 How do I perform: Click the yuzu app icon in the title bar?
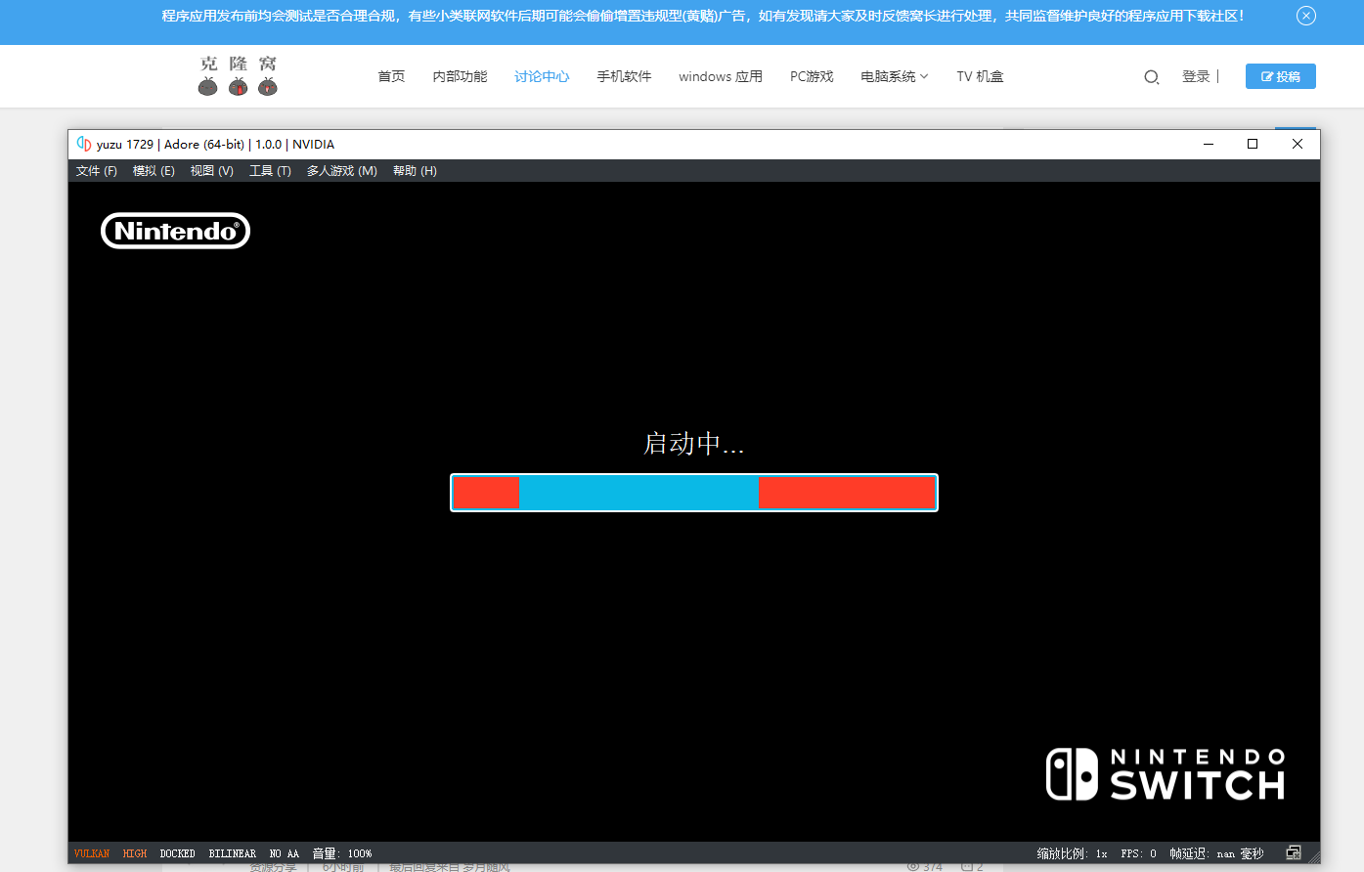click(84, 144)
